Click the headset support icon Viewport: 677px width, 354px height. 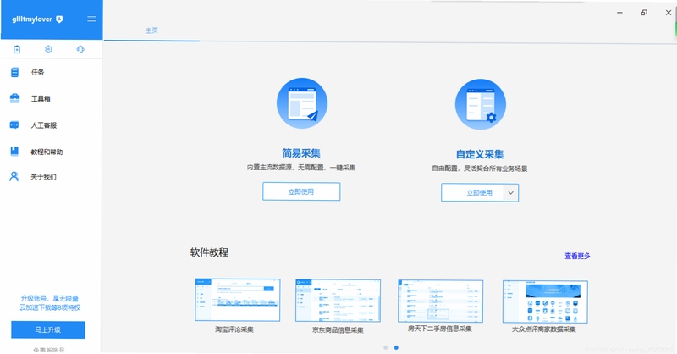pos(80,49)
